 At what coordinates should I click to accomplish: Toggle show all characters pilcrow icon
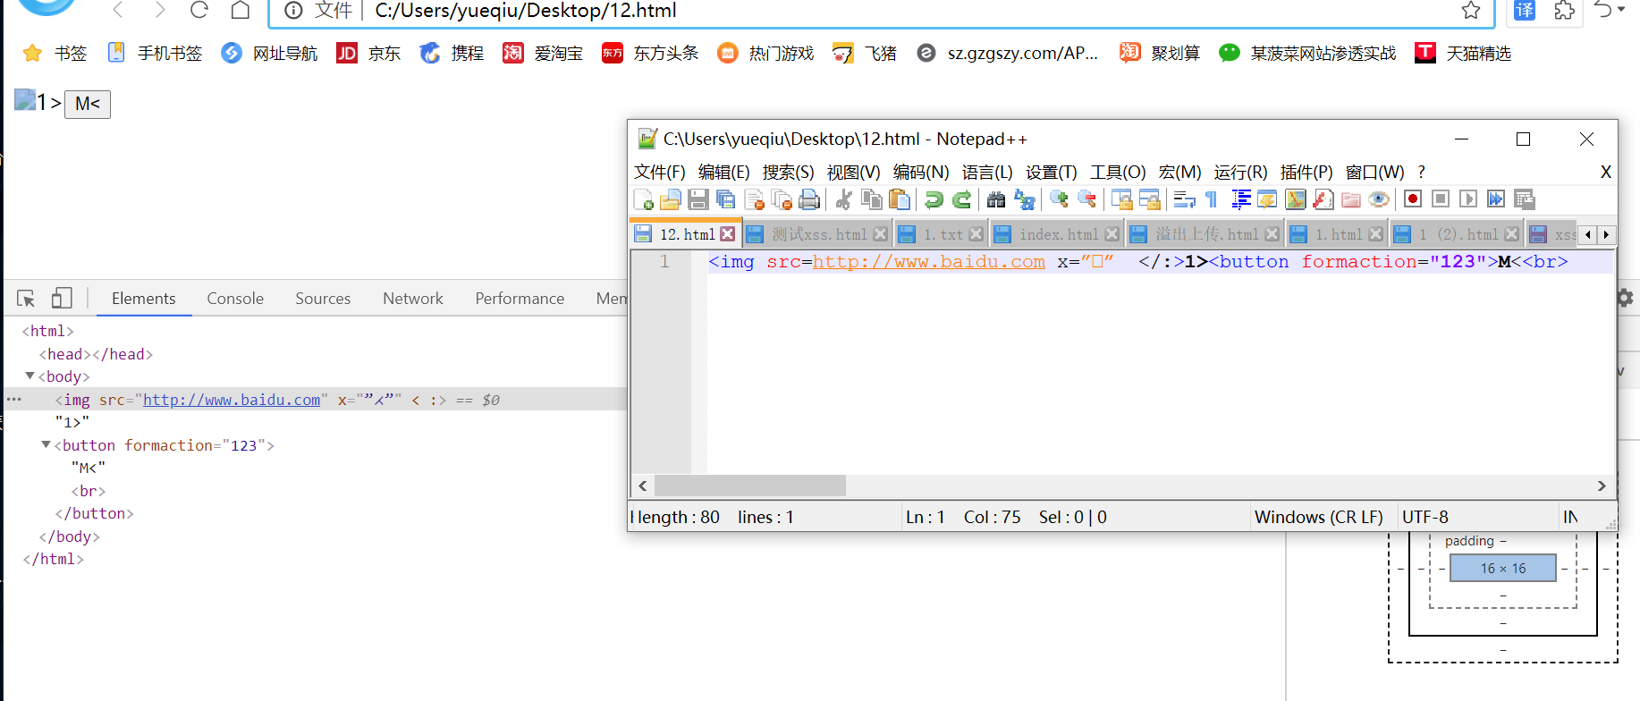[x=1212, y=199]
